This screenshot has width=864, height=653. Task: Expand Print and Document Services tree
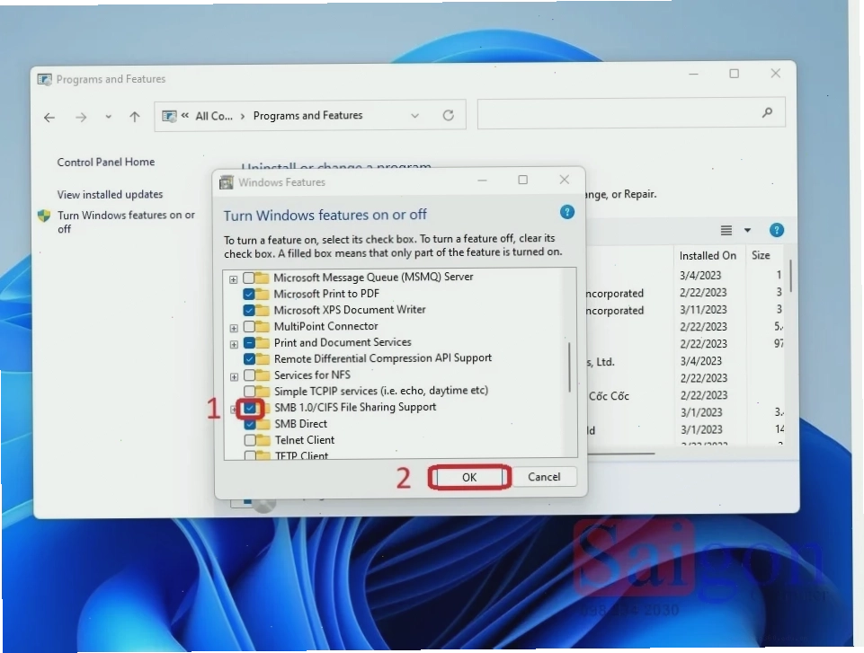[234, 344]
